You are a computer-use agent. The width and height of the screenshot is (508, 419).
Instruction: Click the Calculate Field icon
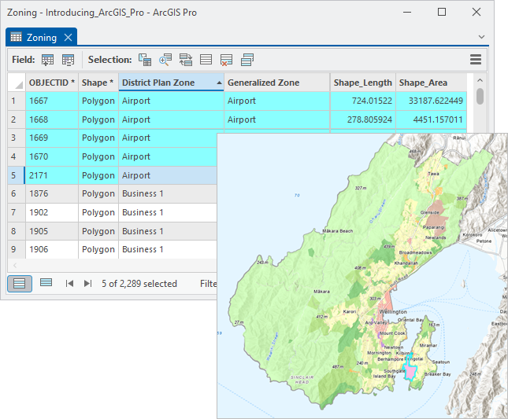[68, 60]
